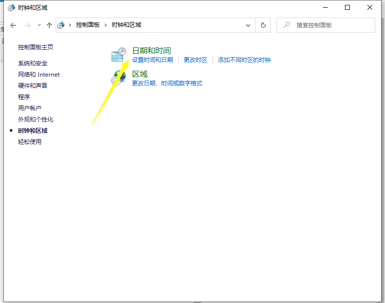The width and height of the screenshot is (385, 303).
Task: Click the back arrow navigation button
Action: pos(13,25)
